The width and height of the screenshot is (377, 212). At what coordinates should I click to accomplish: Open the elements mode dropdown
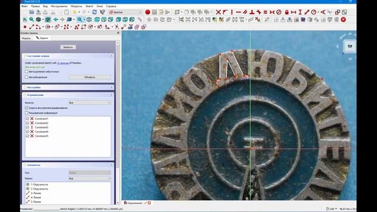pos(90,178)
